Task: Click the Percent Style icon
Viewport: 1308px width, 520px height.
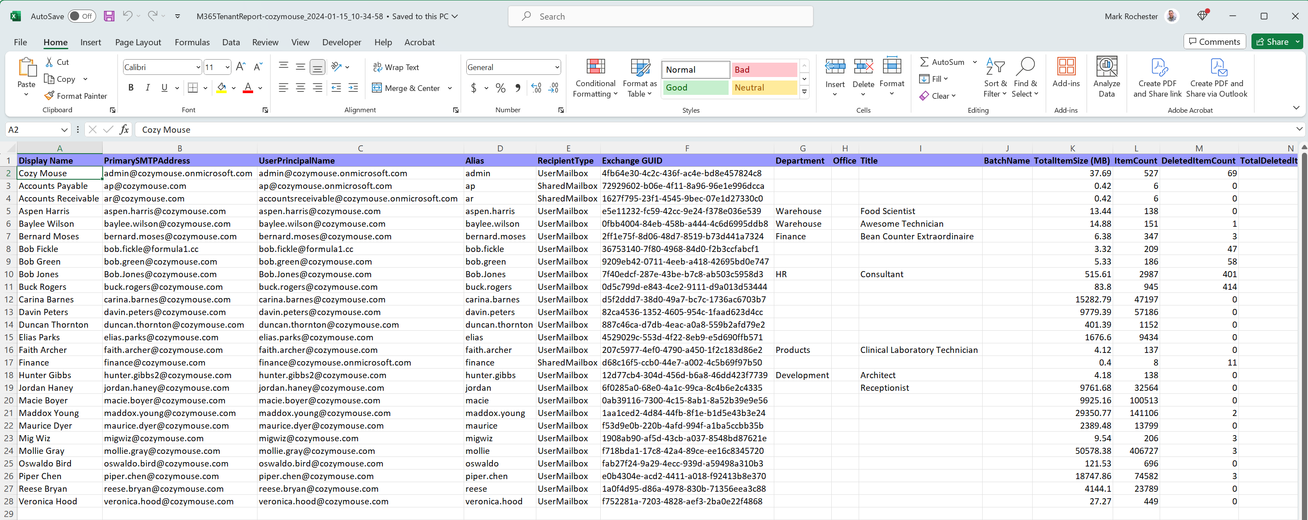Action: [501, 87]
